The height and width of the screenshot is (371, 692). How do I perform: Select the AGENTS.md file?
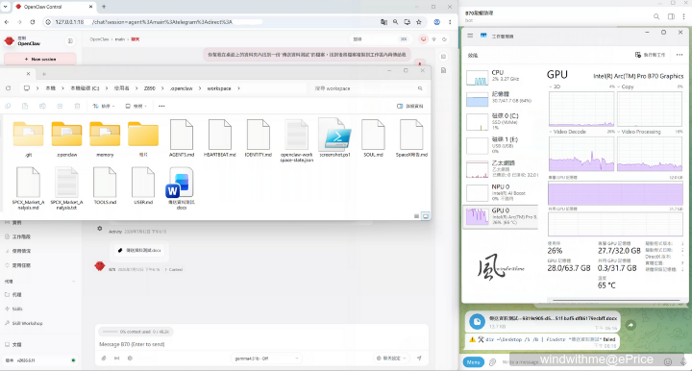pyautogui.click(x=182, y=139)
